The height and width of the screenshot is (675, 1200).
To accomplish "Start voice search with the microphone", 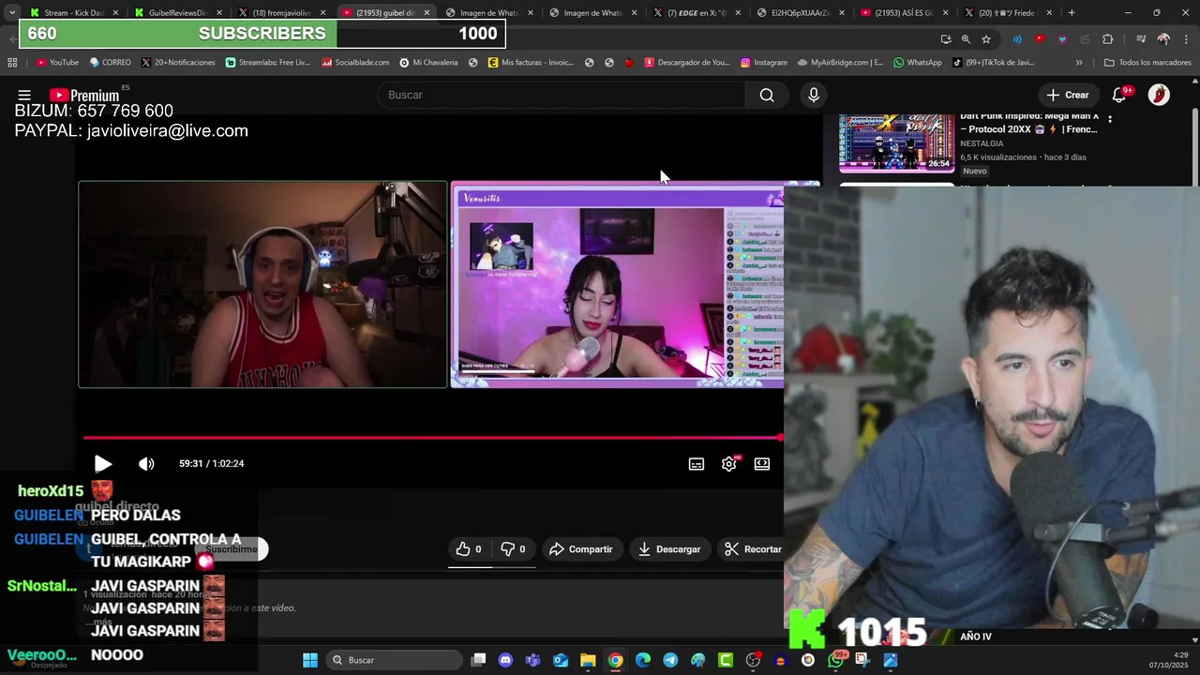I will click(814, 95).
